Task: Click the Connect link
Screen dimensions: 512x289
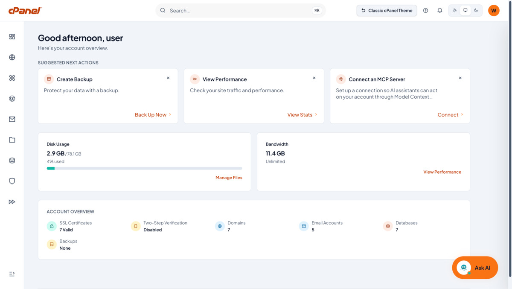Action: click(x=450, y=114)
